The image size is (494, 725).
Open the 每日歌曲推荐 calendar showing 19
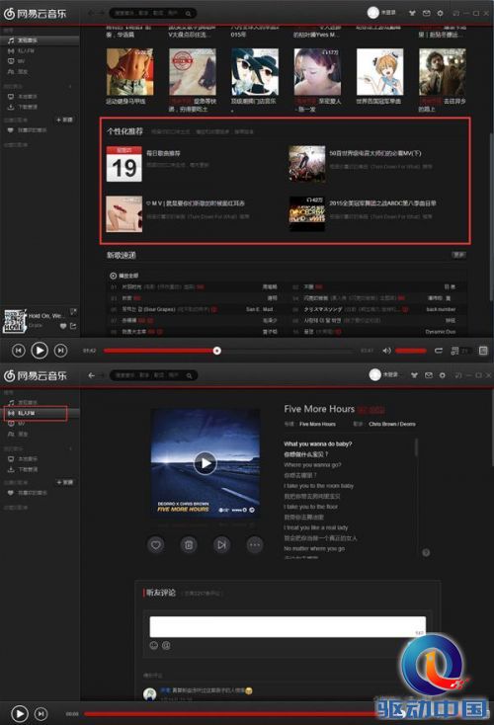123,164
